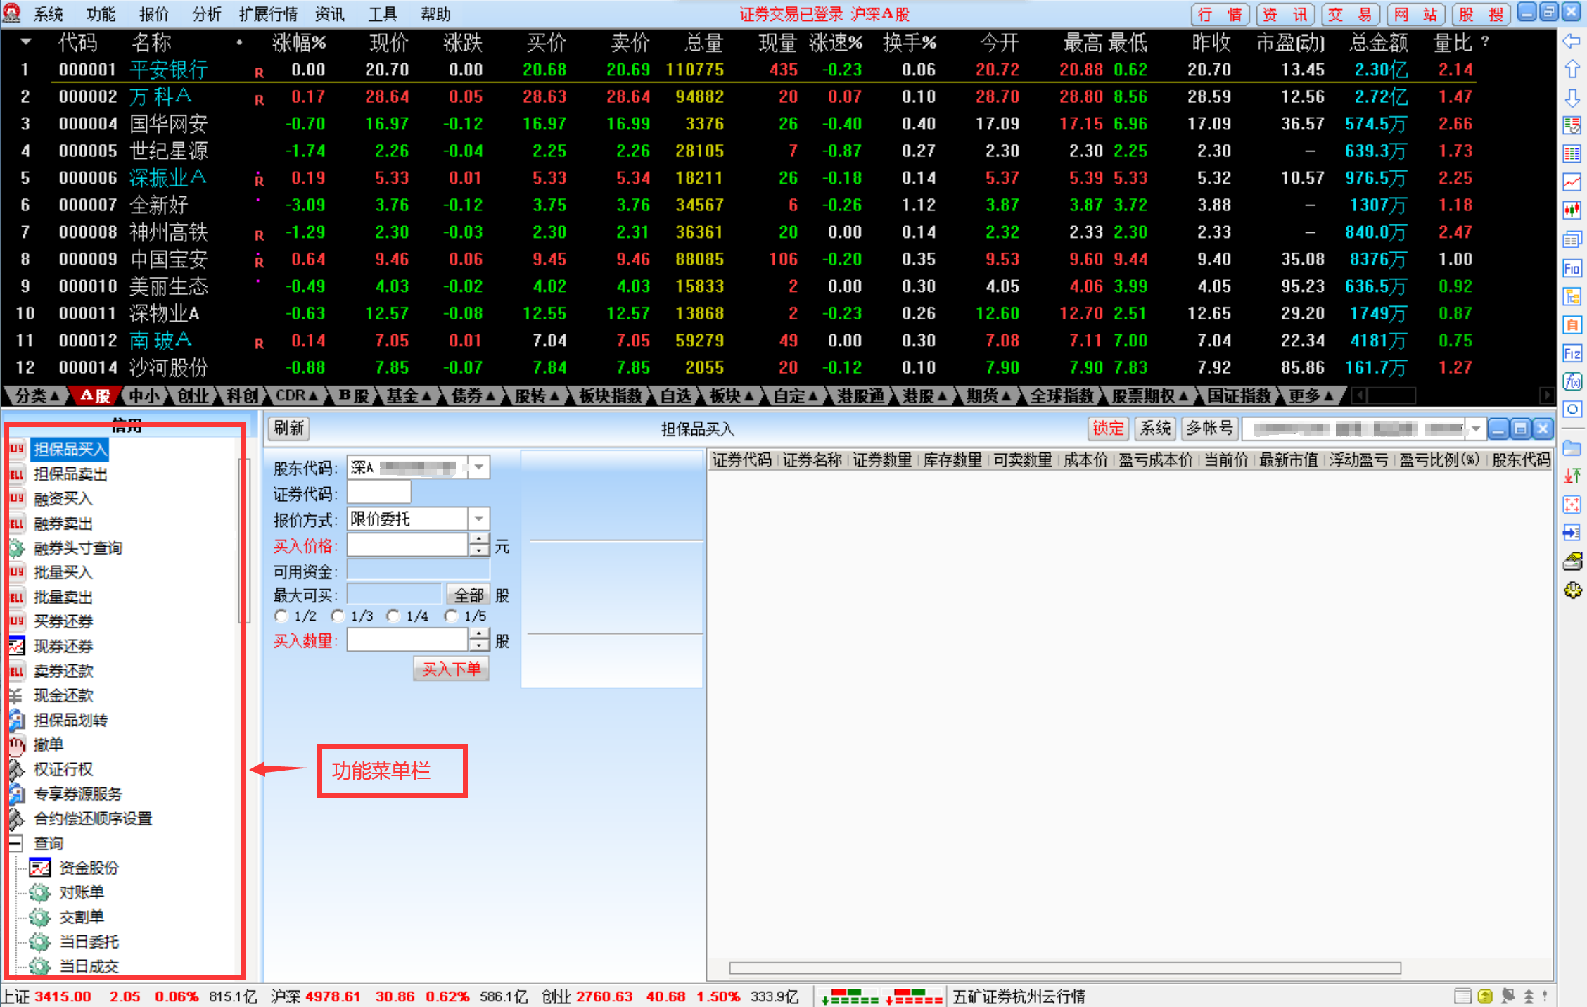Click the 担保品卖出 SELL icon

[17, 474]
